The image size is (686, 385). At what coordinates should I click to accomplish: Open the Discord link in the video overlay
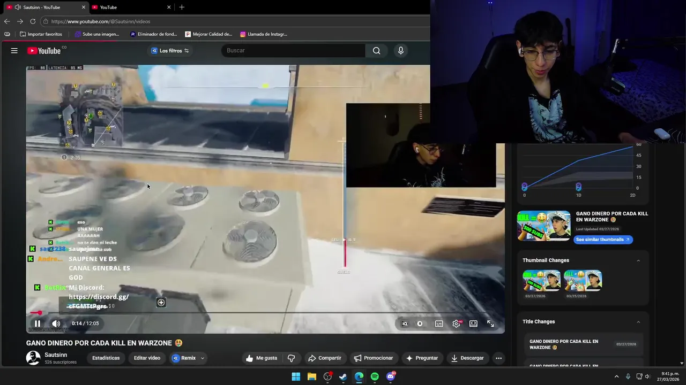pyautogui.click(x=99, y=302)
